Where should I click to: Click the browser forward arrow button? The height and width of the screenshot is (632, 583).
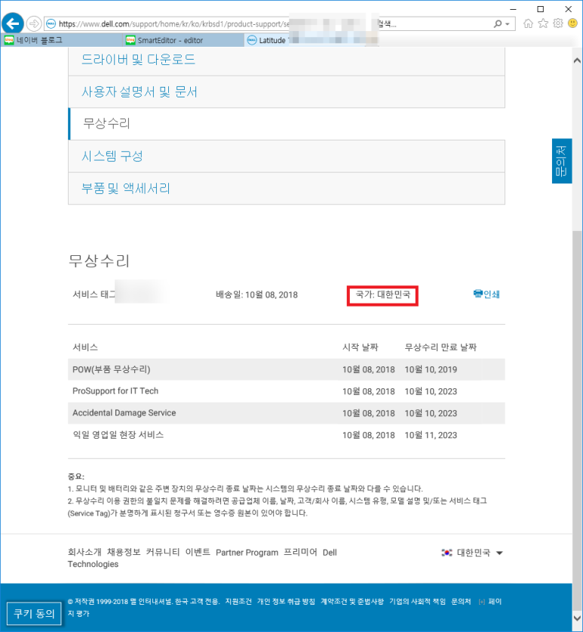click(34, 23)
